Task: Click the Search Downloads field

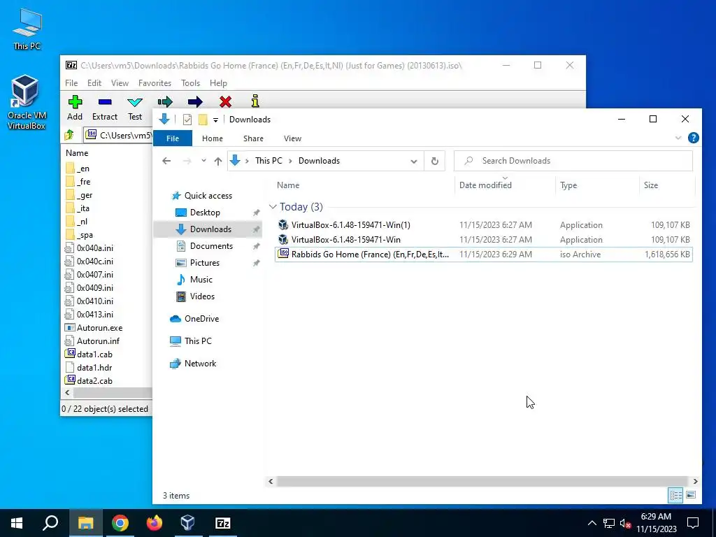Action: (573, 161)
